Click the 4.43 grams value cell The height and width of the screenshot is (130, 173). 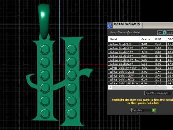(147, 52)
